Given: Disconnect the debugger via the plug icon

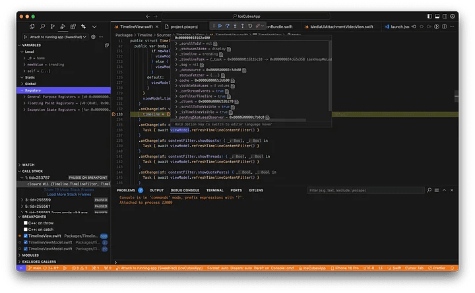Looking at the screenshot, I should pos(258,26).
